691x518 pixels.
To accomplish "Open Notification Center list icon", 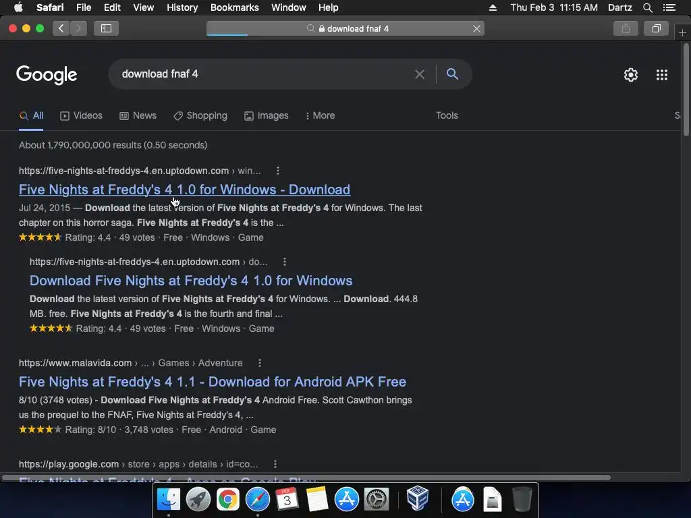I will (x=669, y=7).
